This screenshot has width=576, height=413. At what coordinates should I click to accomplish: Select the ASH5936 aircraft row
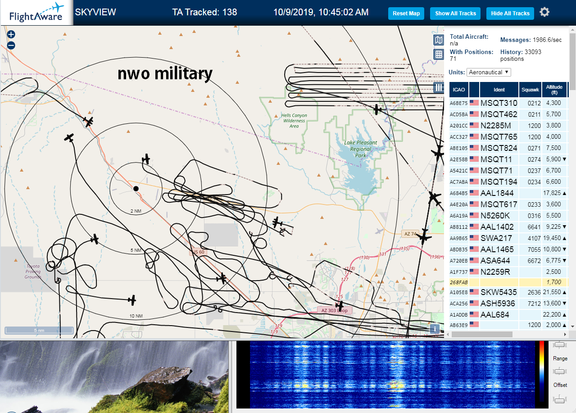[x=508, y=303]
